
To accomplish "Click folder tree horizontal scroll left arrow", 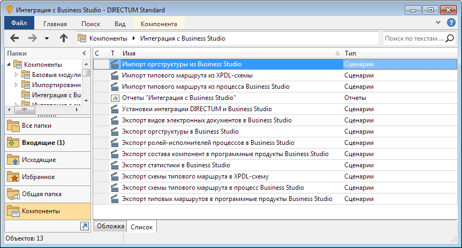I will pos(9,110).
